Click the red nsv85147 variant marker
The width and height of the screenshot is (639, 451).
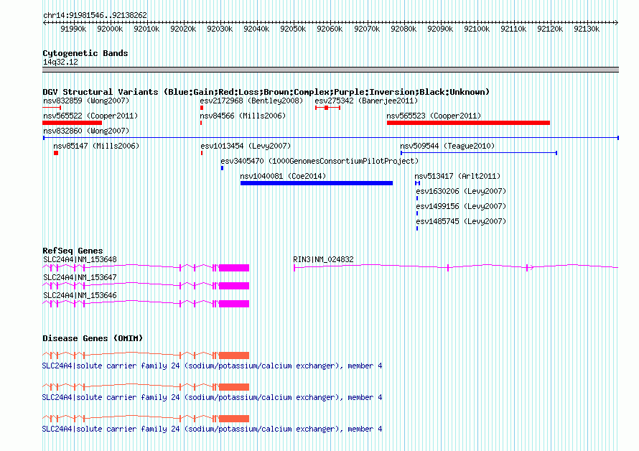click(56, 153)
